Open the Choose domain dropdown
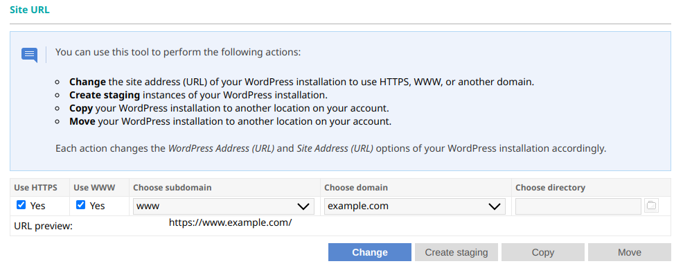The height and width of the screenshot is (266, 683). coord(415,206)
